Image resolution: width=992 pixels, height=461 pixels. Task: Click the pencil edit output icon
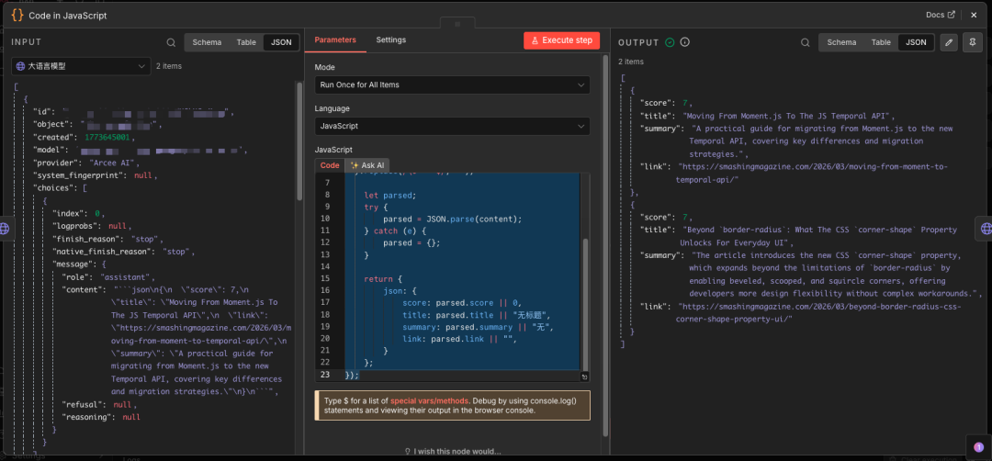coord(949,42)
